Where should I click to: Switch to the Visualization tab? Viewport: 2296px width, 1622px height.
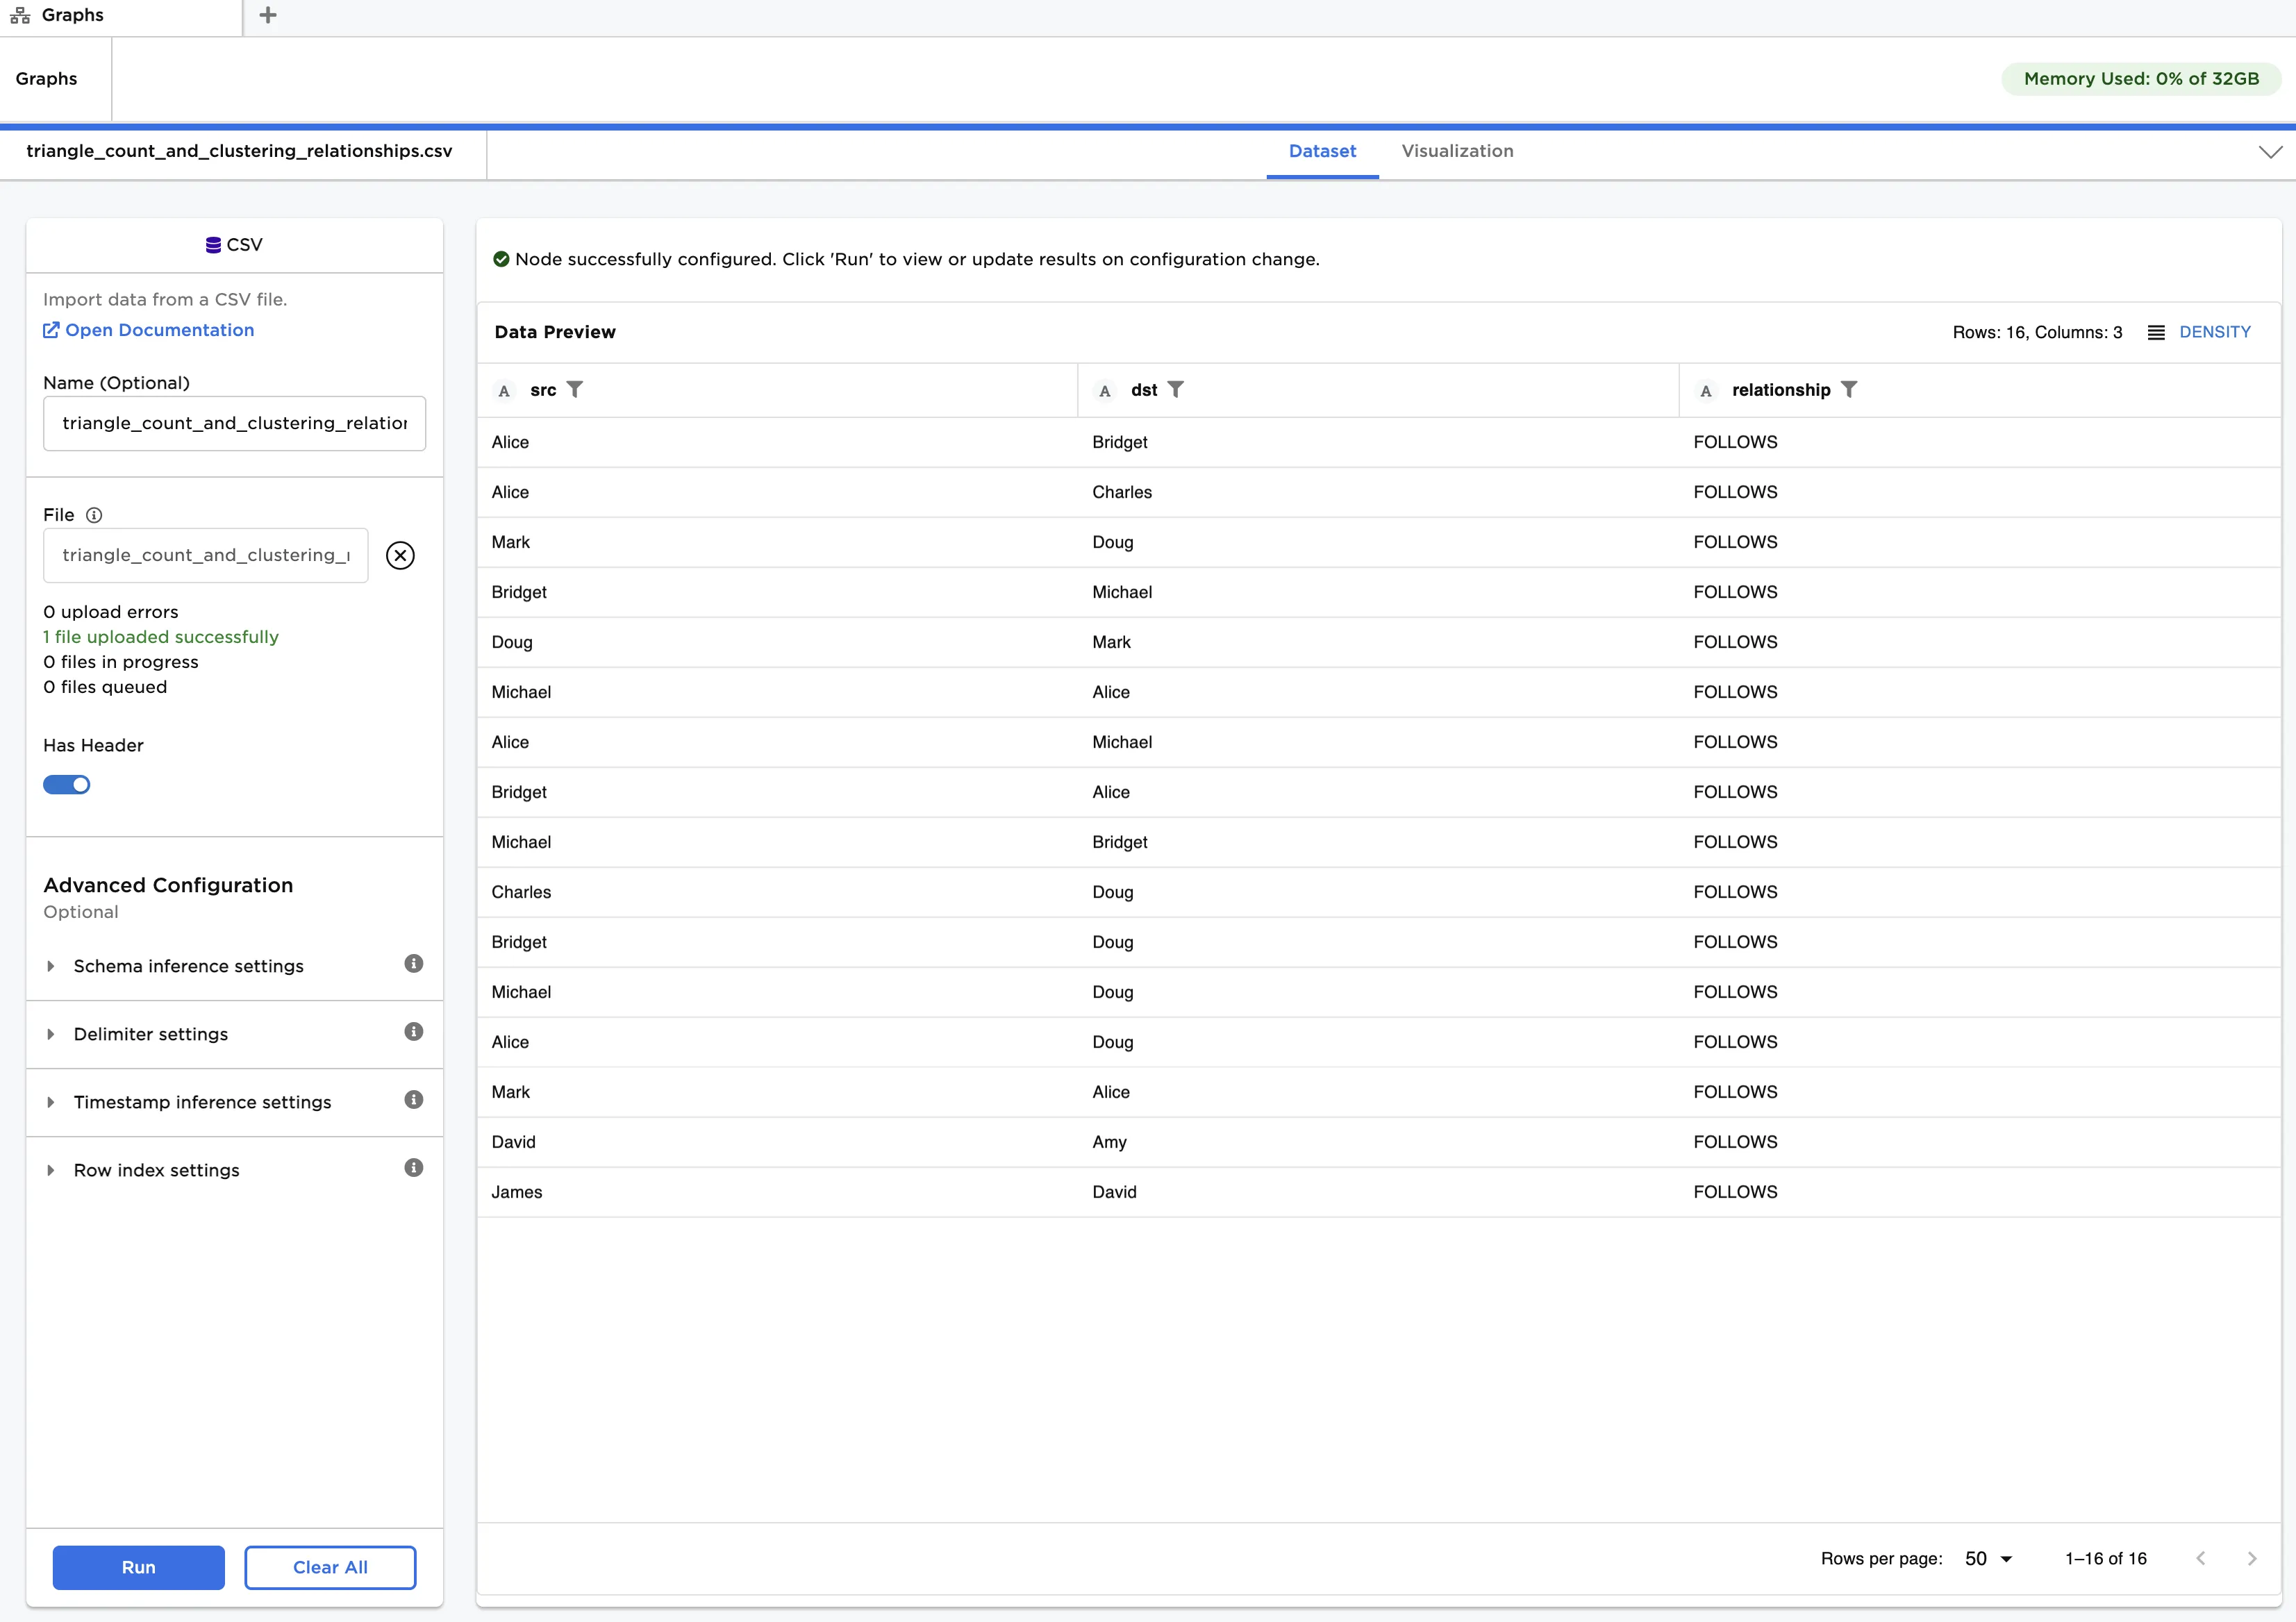click(1457, 151)
